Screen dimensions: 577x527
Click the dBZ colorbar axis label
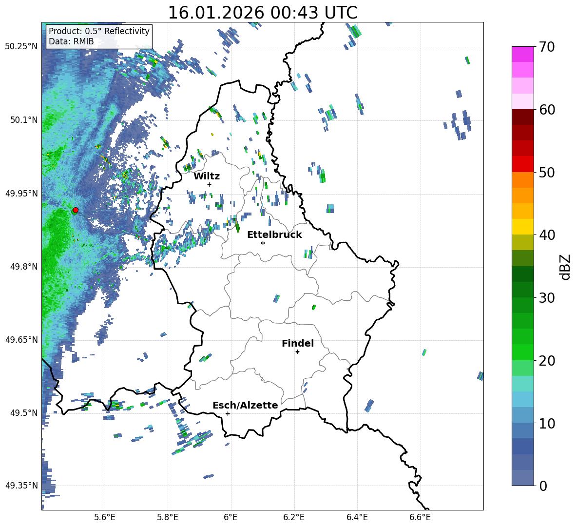566,267
